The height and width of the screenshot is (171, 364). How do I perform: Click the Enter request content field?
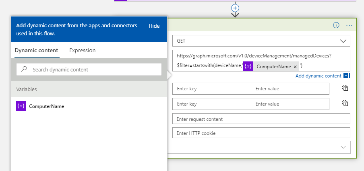(x=261, y=119)
